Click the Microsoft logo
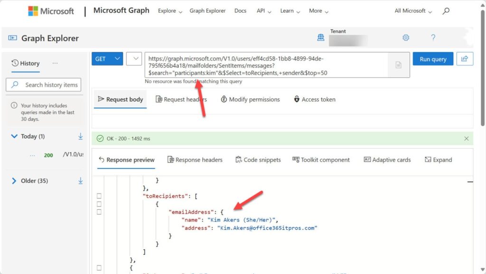Image resolution: width=486 pixels, height=274 pixels. click(51, 11)
